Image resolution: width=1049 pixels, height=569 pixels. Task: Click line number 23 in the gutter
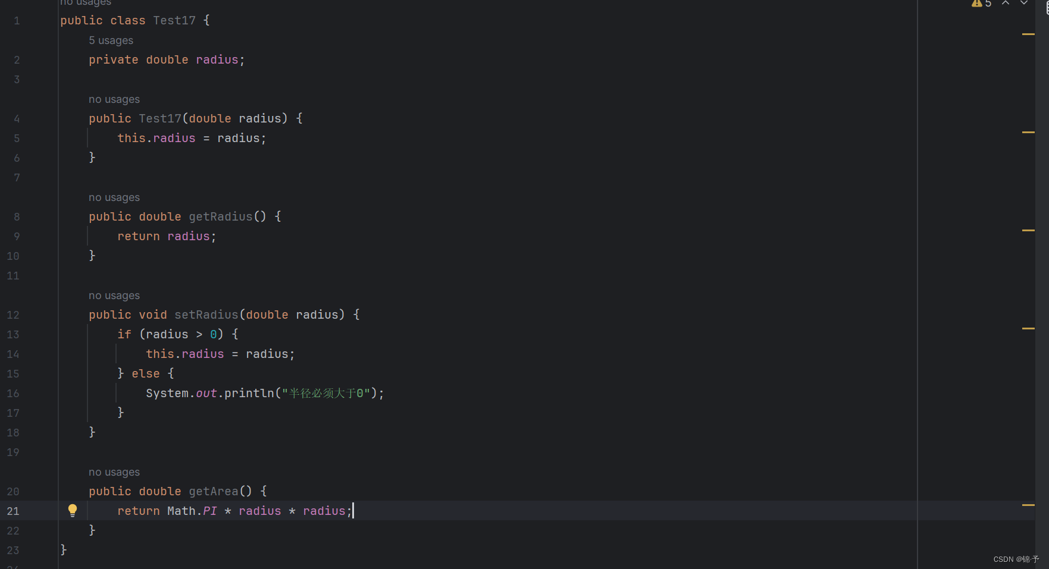click(13, 551)
